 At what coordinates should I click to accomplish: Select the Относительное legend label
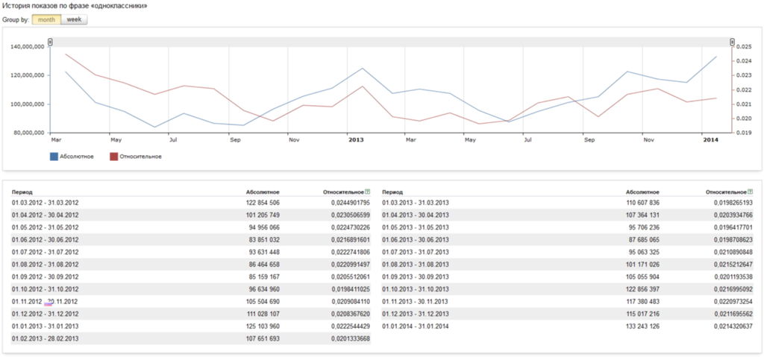coord(140,157)
